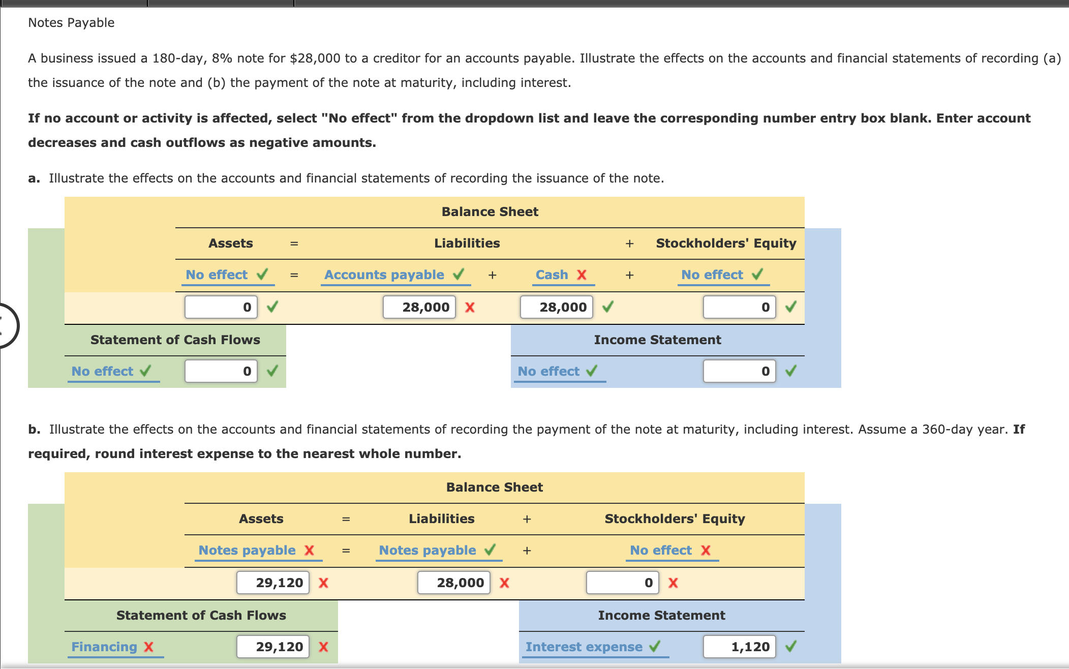
Task: Click the red X beside the 28,000 liability in part b
Action: pyautogui.click(x=504, y=583)
